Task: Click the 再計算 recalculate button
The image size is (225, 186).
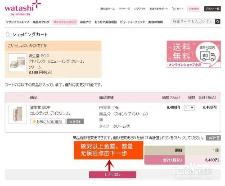Action: 213,138
